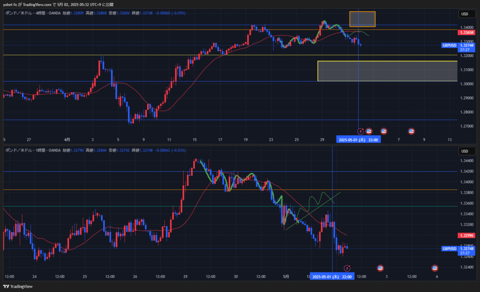Click the 1.32604 low value in the 4-hour legend
Screen dimensions: 480x292
[x=123, y=13]
